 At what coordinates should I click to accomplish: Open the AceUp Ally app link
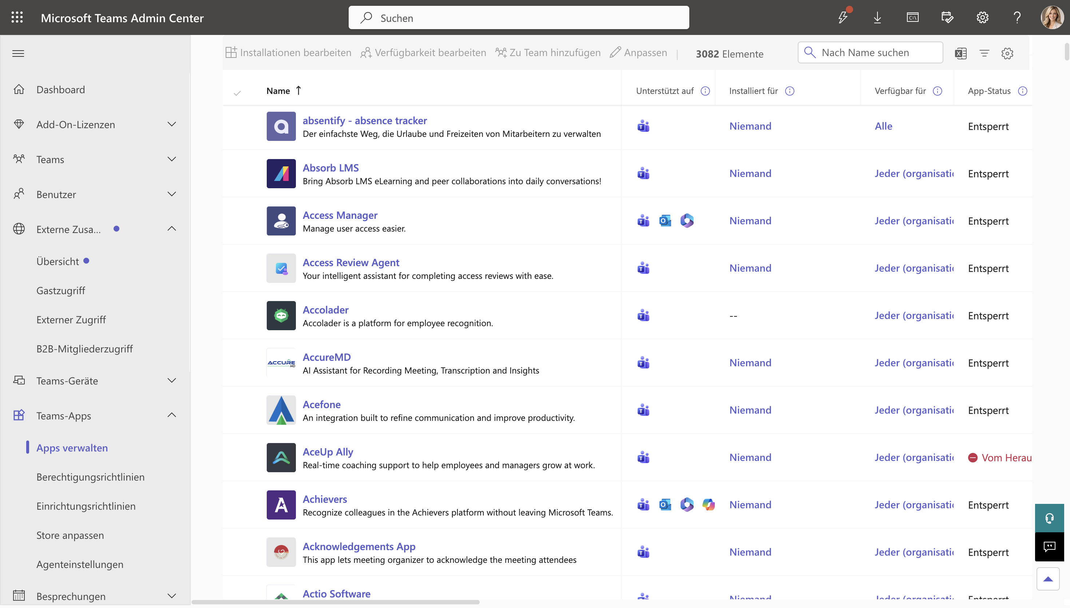[328, 452]
